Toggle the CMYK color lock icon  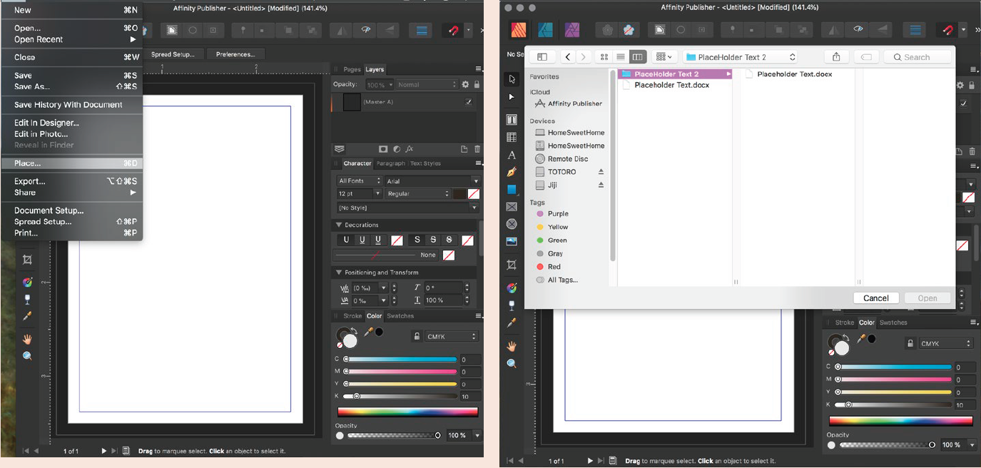pyautogui.click(x=417, y=336)
